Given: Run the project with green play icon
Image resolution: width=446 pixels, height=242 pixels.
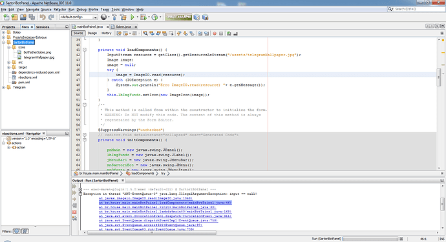Looking at the screenshot, I should point(133,17).
